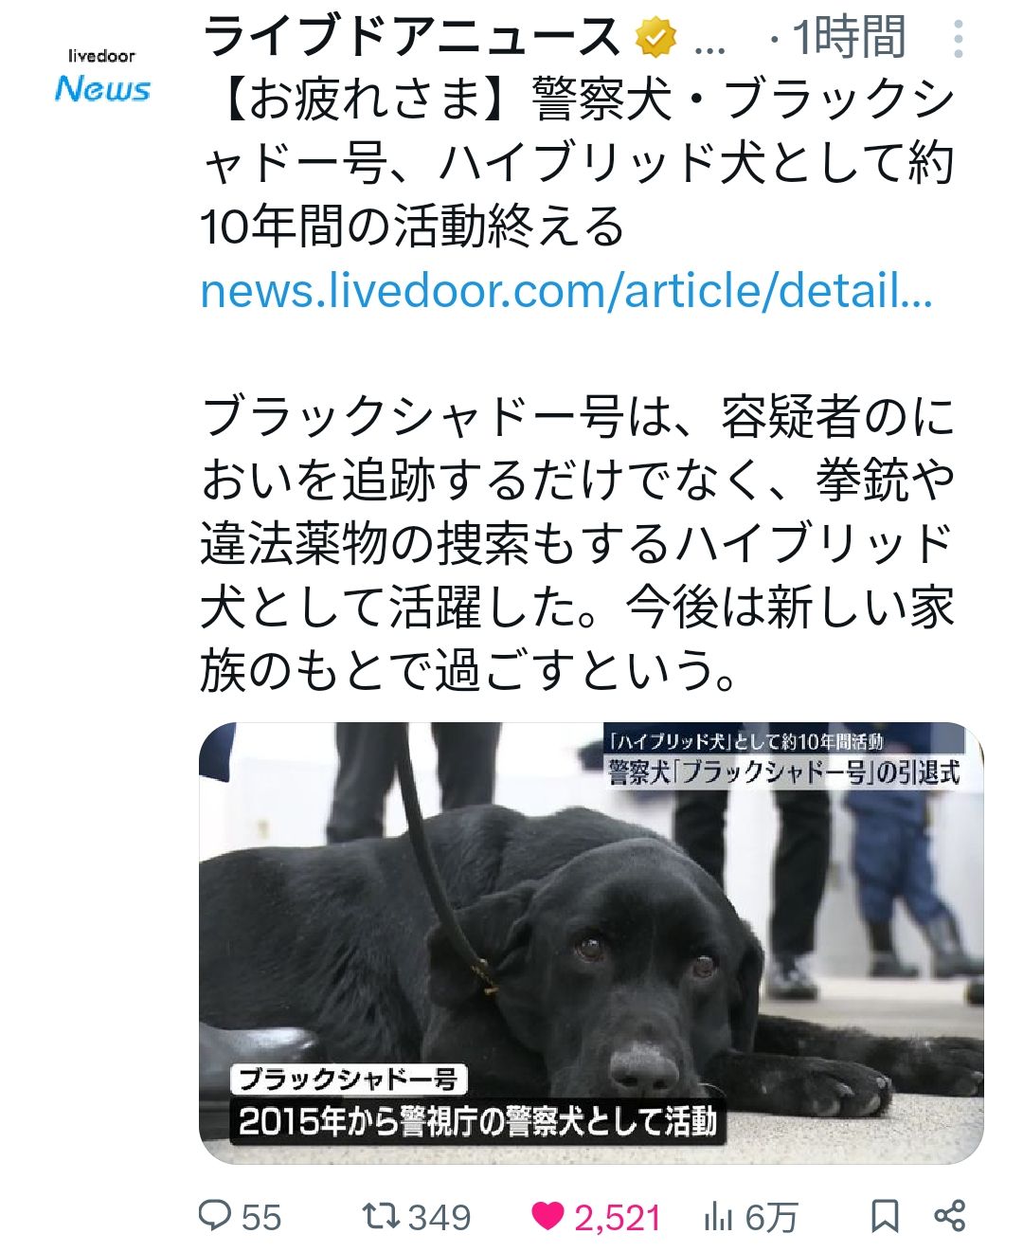Viewport: 1023px width, 1252px height.
Task: Like the post with heart icon
Action: click(547, 1216)
